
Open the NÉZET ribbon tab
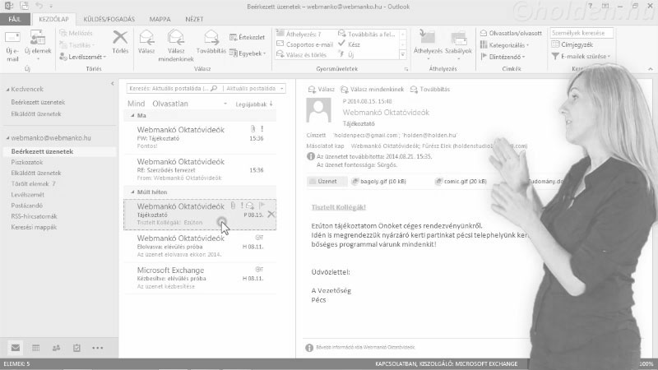click(196, 17)
